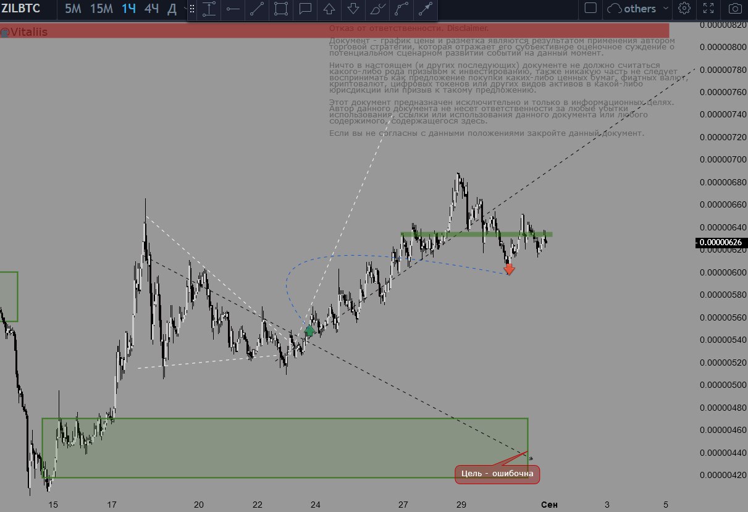Viewport: 748px width, 512px height.
Task: Select the 1Ч hourly timeframe
Action: click(x=128, y=9)
